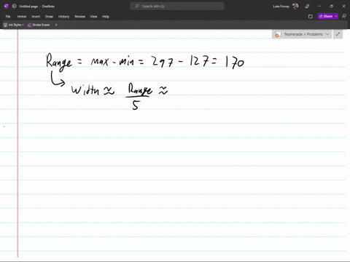Click the magnifier icon in search box

click(x=137, y=7)
